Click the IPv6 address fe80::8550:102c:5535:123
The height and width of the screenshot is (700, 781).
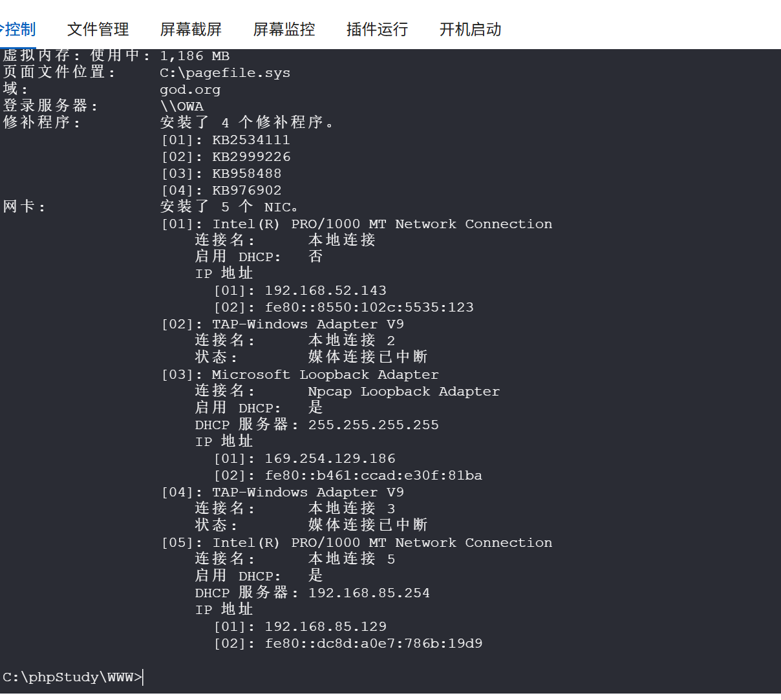(369, 308)
